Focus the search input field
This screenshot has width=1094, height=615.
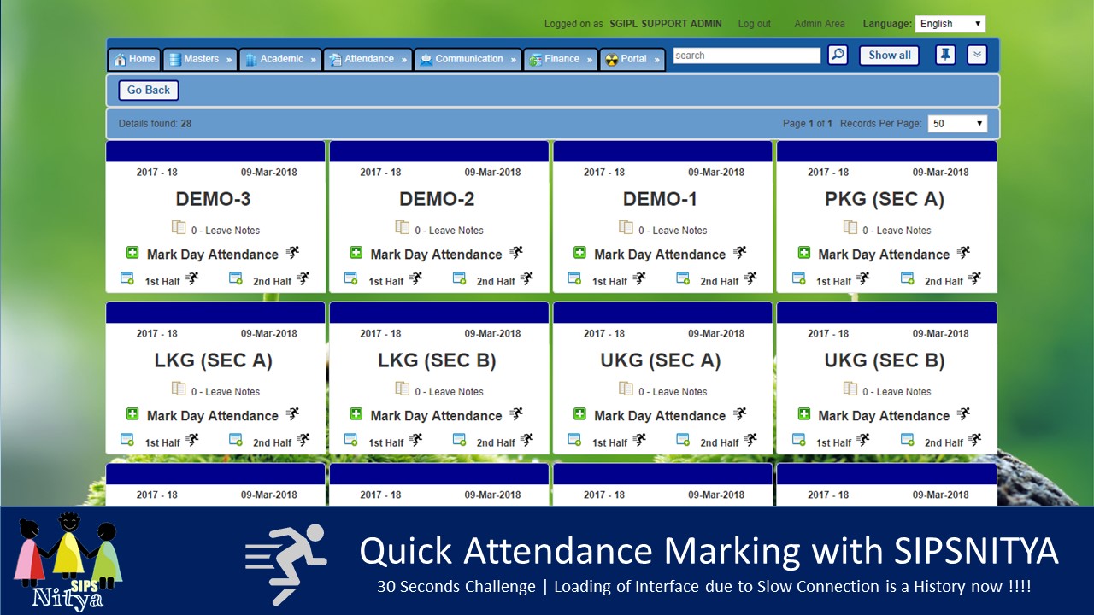coord(747,56)
